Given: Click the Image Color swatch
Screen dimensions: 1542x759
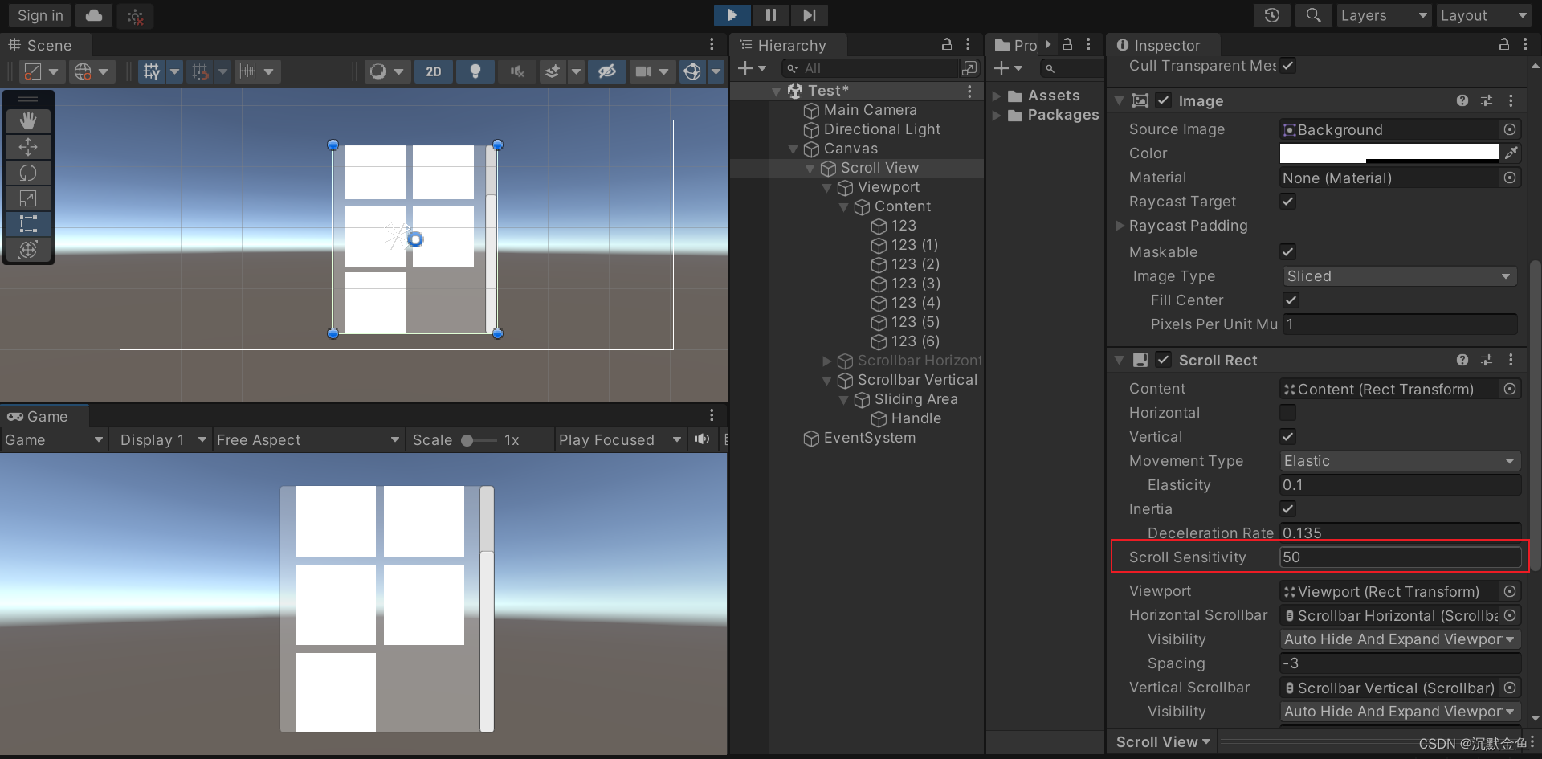Looking at the screenshot, I should pyautogui.click(x=1389, y=153).
